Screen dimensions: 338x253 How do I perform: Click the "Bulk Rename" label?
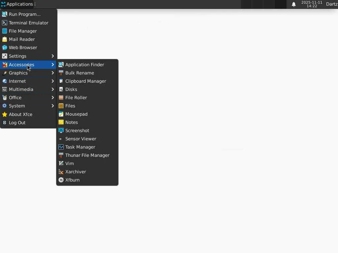pyautogui.click(x=80, y=73)
